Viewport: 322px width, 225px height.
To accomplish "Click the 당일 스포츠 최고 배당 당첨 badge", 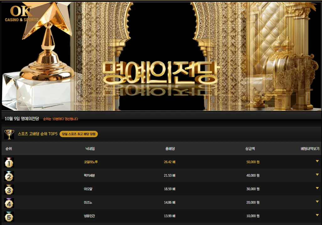I will tap(79, 134).
